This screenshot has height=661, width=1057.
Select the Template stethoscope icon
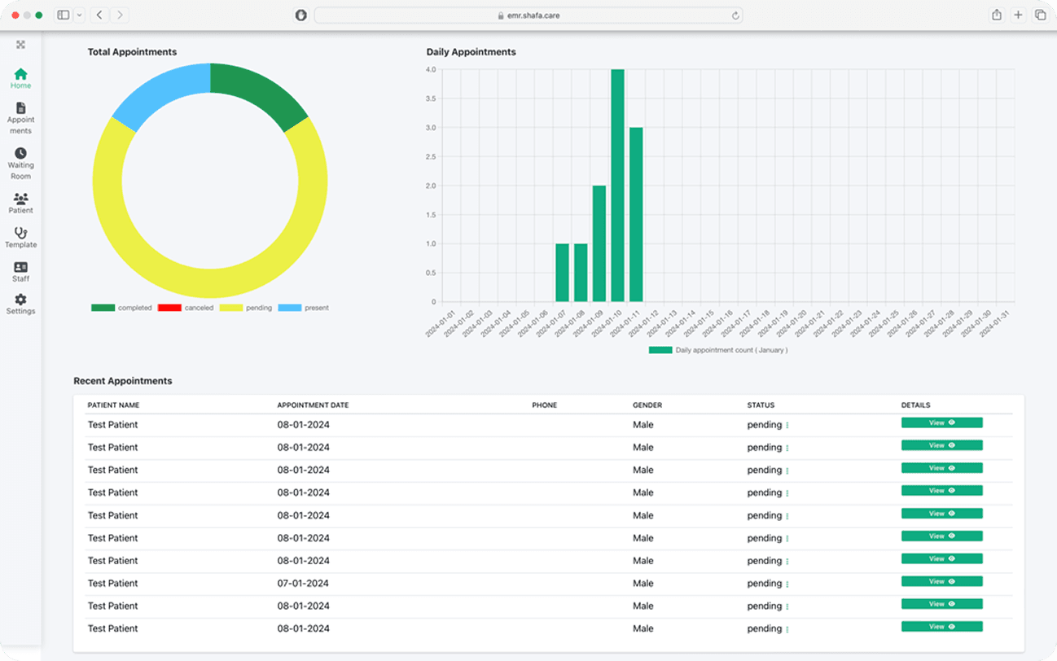(20, 234)
